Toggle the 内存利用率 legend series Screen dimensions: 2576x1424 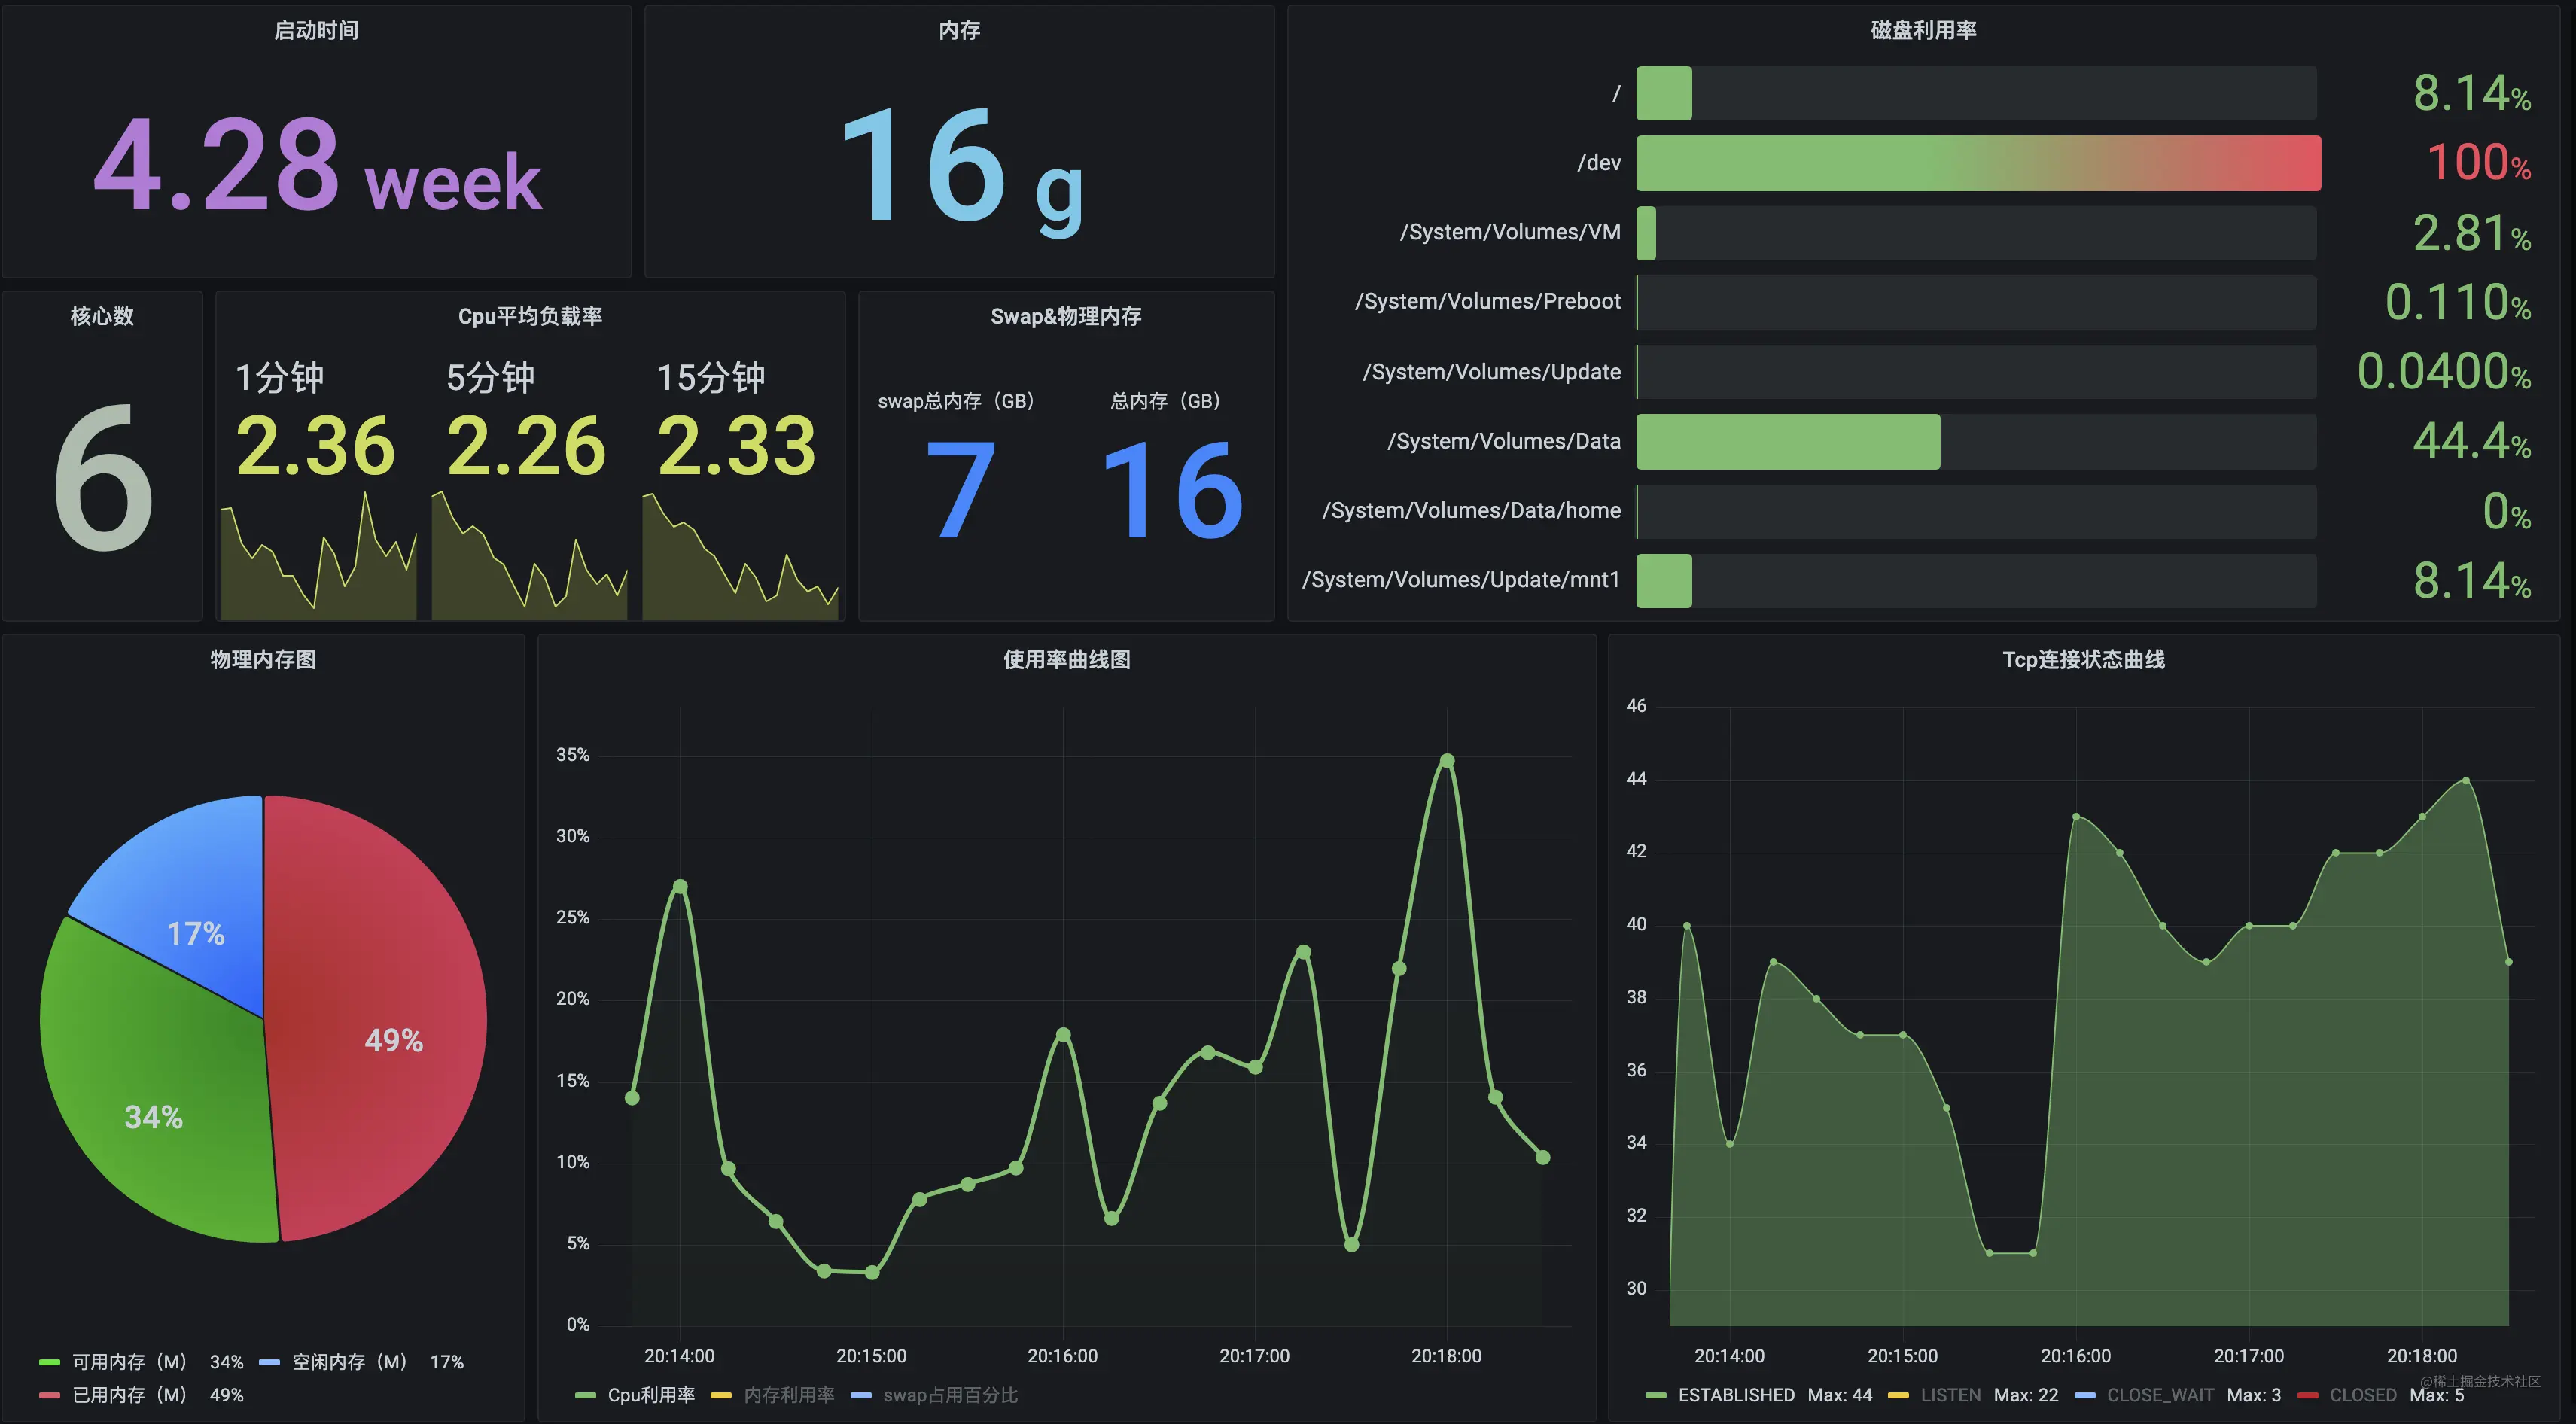point(789,1395)
